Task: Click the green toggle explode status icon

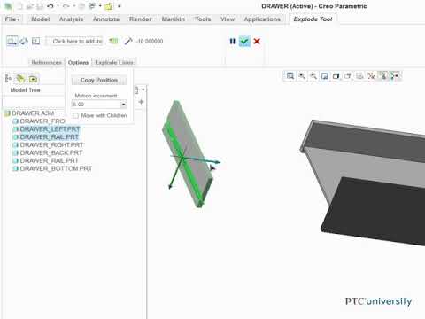Action: (x=113, y=41)
